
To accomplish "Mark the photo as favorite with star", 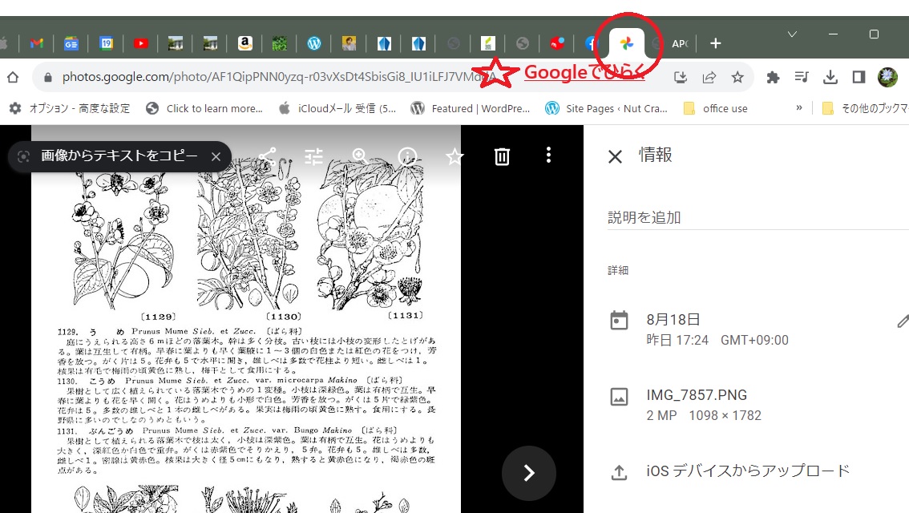I will pyautogui.click(x=454, y=156).
